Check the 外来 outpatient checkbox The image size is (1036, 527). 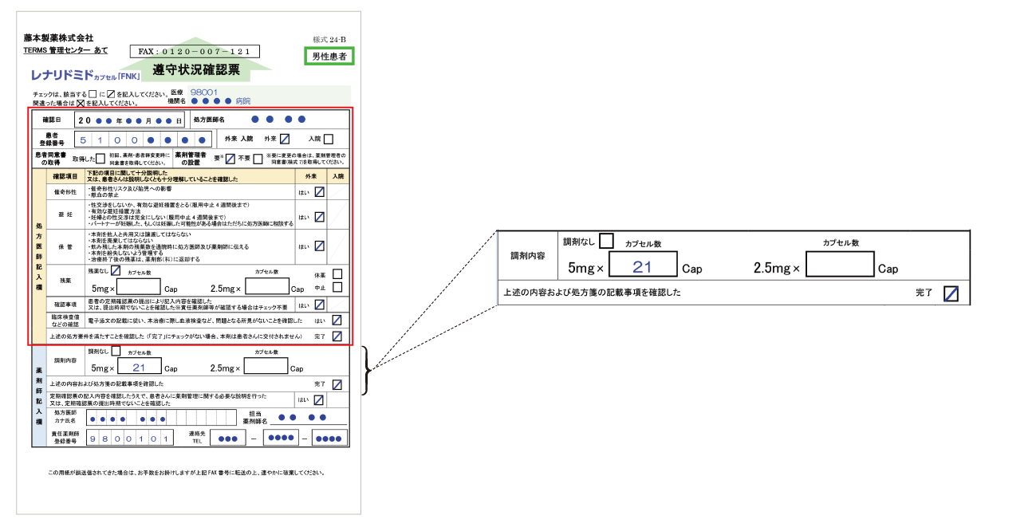(284, 139)
